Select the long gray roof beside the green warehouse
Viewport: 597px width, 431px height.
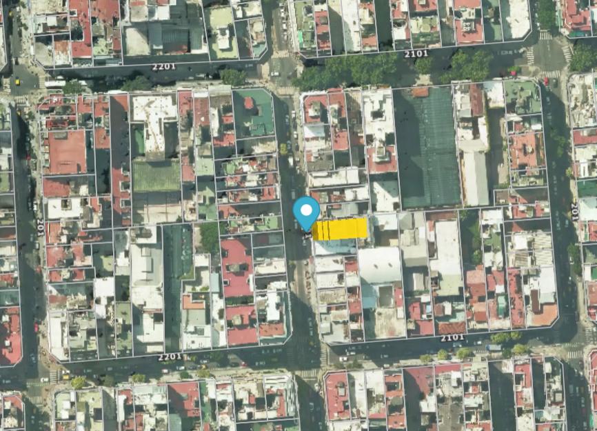point(474,178)
